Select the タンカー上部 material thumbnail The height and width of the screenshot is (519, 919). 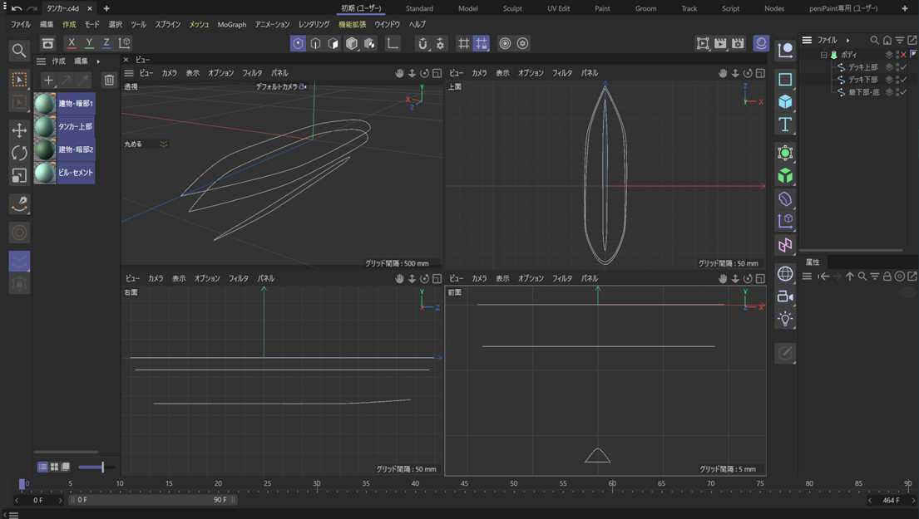click(x=45, y=127)
